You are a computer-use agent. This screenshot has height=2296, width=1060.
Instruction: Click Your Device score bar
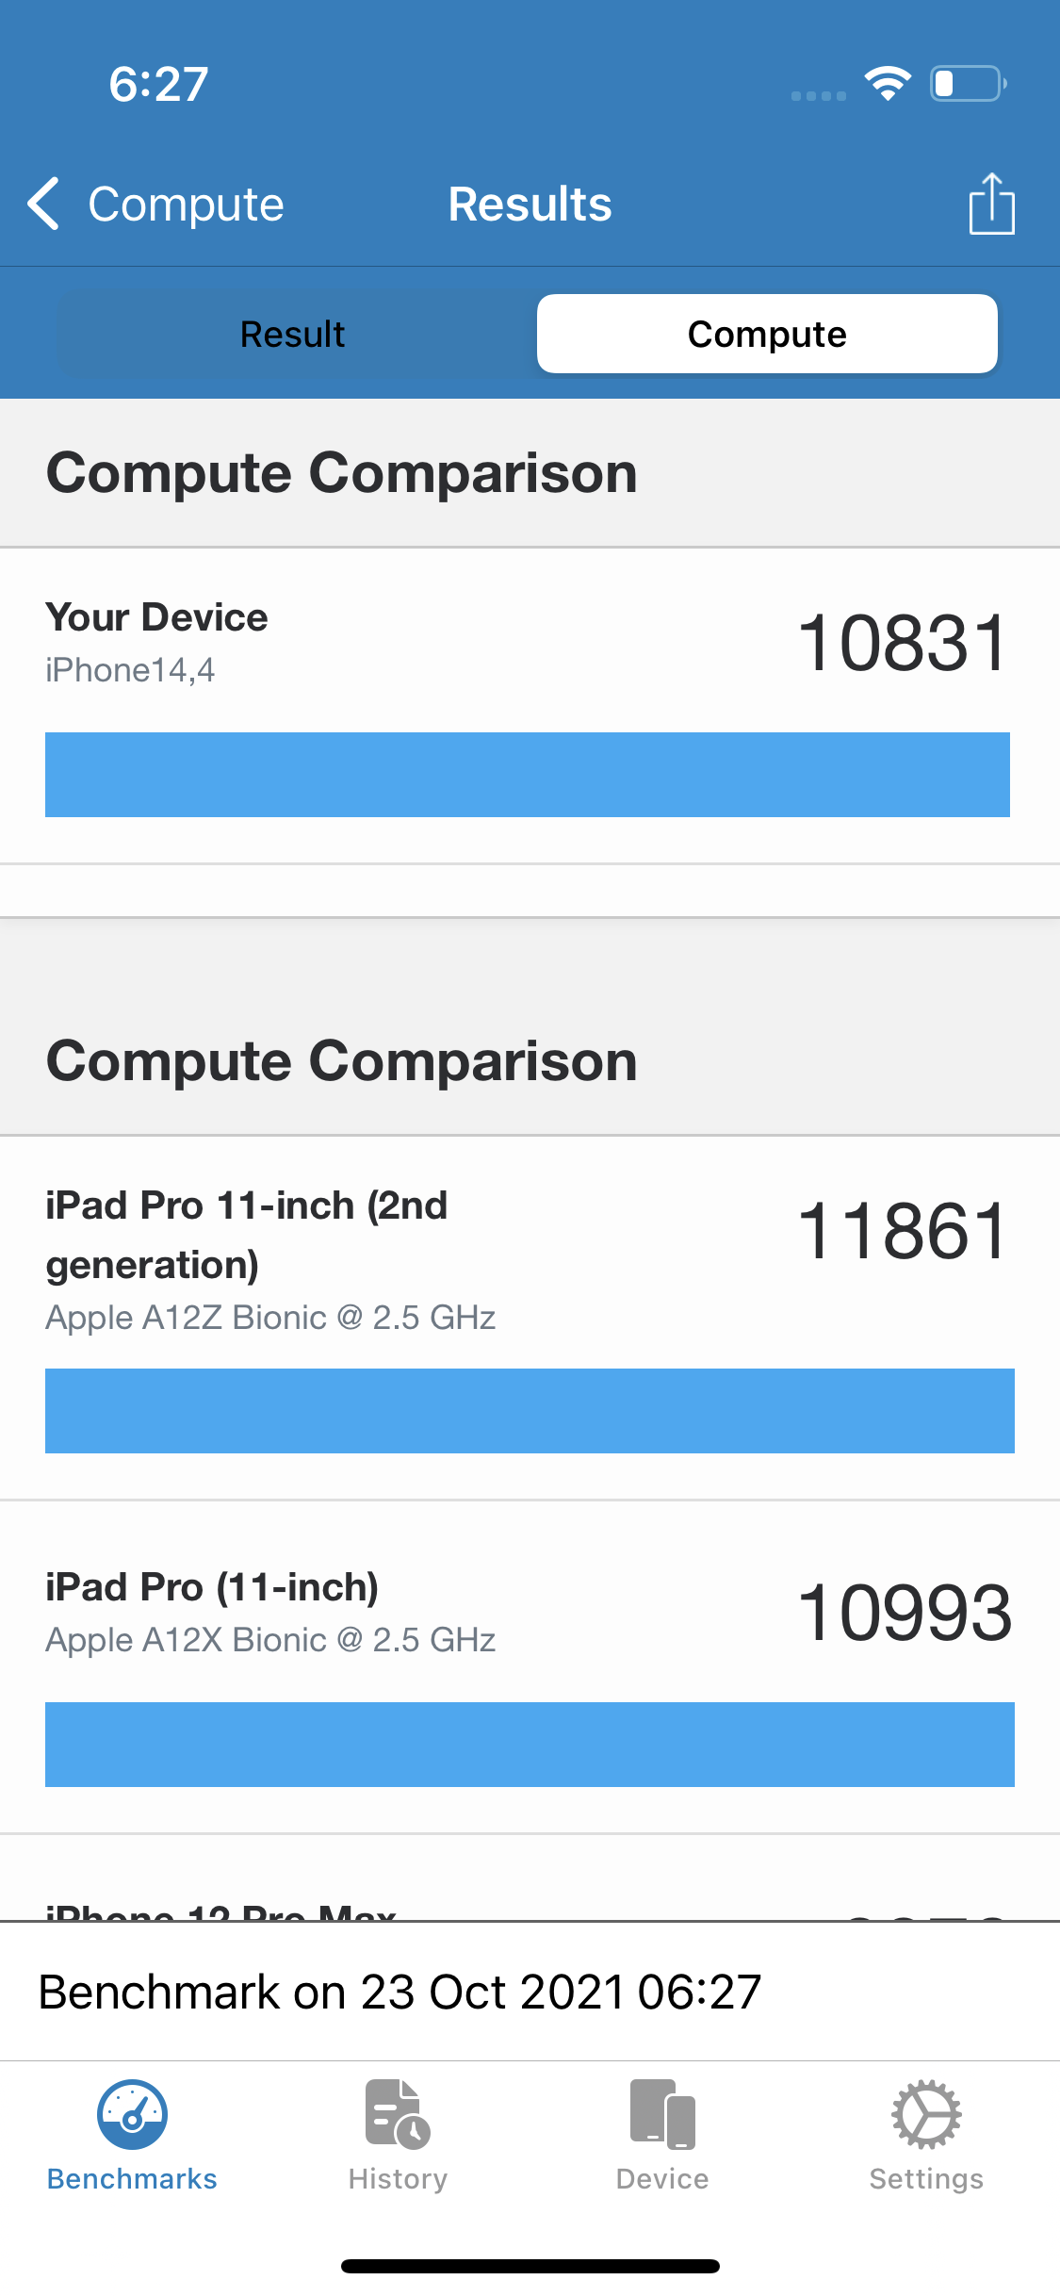528,775
